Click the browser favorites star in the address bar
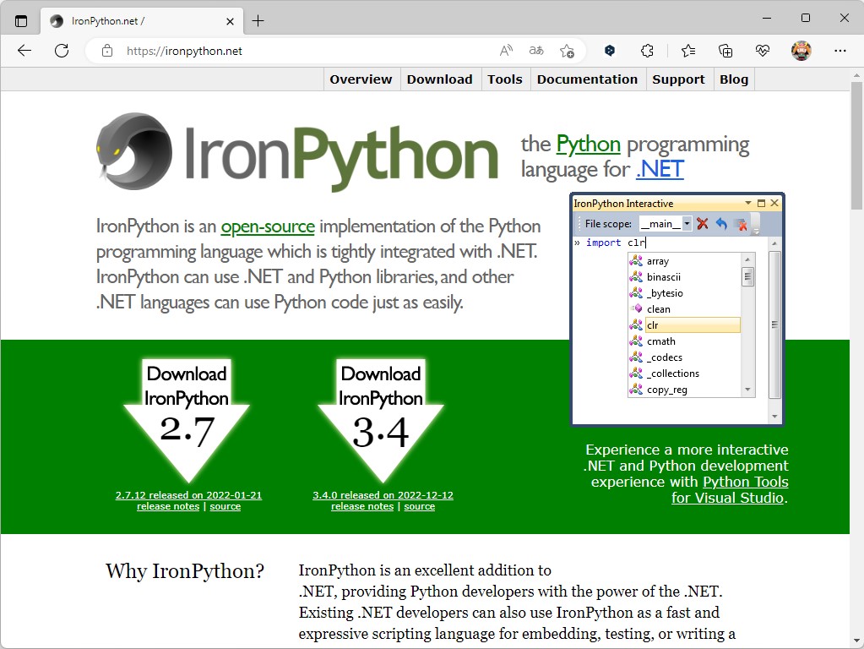Screen dimensions: 864x649 pos(568,51)
